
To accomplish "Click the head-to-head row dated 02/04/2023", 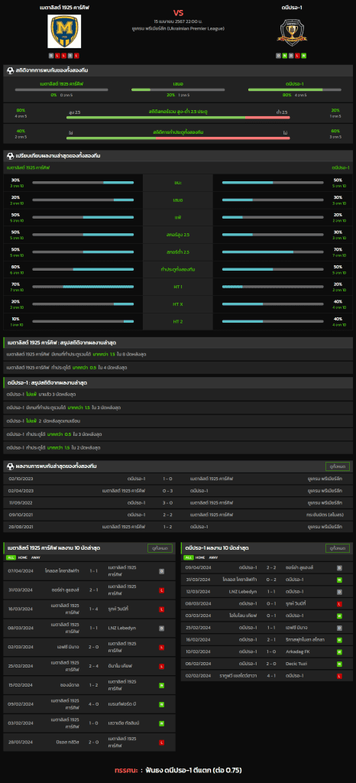I will (x=178, y=491).
